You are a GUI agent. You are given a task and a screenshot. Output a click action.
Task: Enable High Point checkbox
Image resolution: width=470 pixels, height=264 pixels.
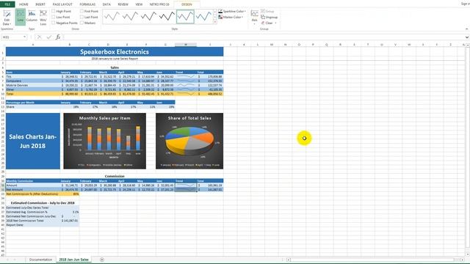click(x=54, y=11)
